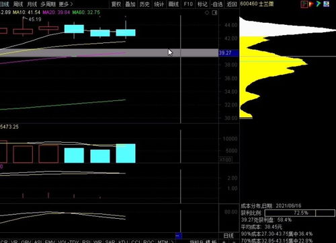Open the 多周期 multi-period selector

coord(48,4)
